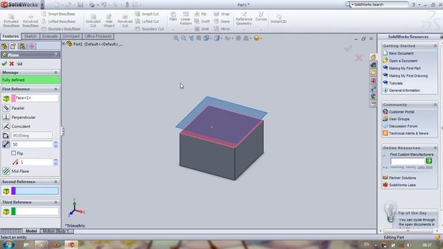Collapse the First Reference section
The height and width of the screenshot is (249, 443).
tap(55, 89)
